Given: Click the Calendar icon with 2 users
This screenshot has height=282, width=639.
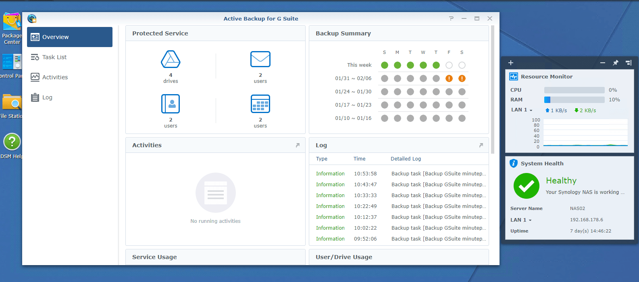Looking at the screenshot, I should tap(260, 104).
